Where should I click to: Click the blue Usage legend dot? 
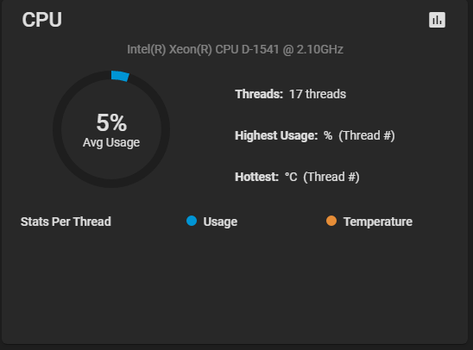tap(192, 221)
